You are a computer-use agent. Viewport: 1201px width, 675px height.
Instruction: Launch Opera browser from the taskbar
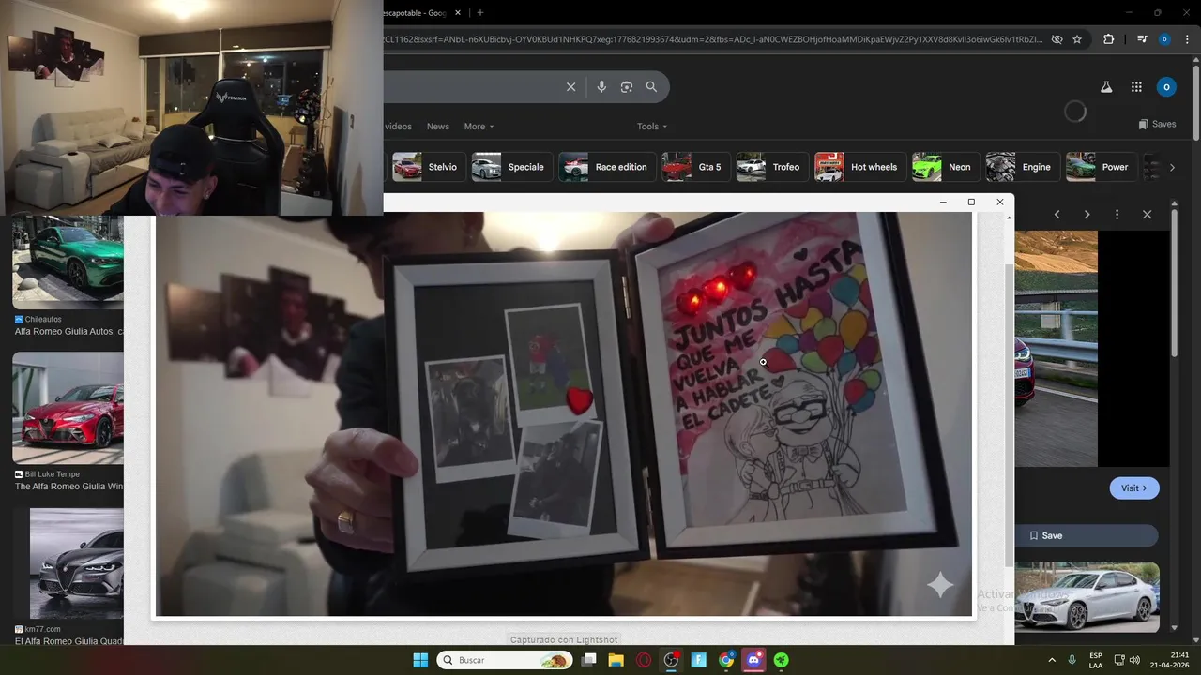pos(644,660)
